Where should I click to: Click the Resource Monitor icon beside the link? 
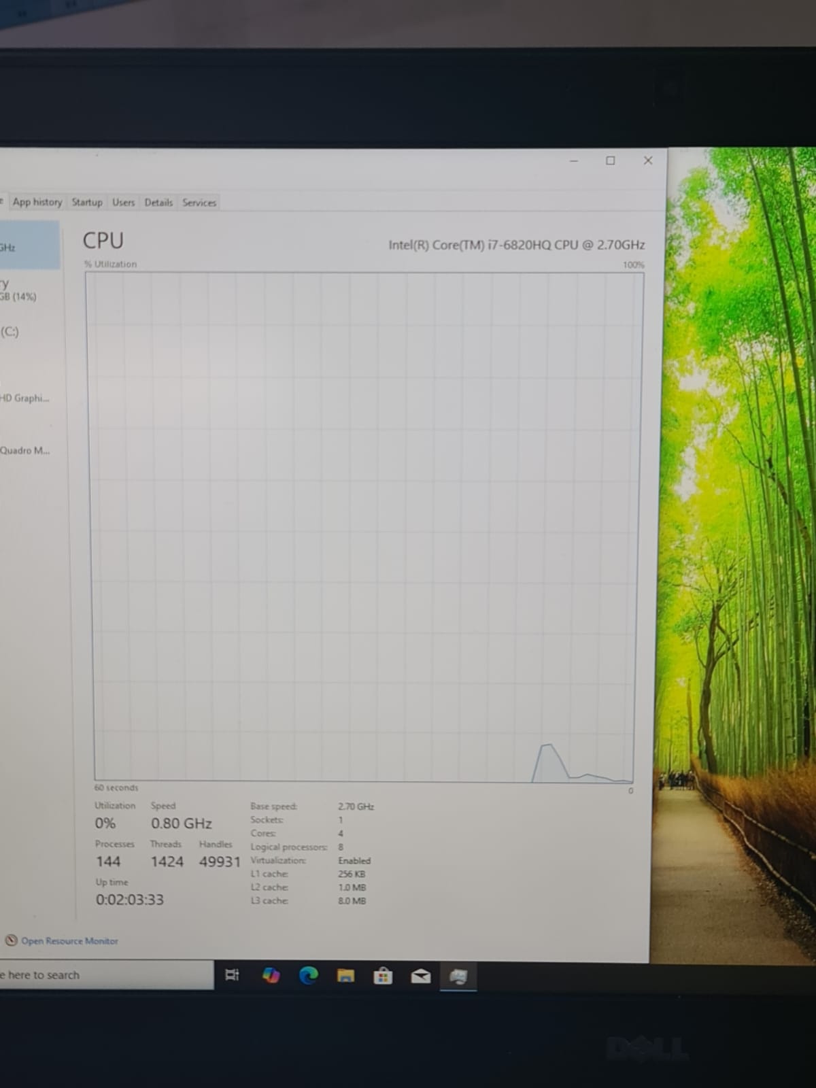tap(11, 940)
